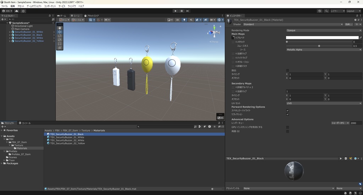
Task: Pick albedo color with eyedropper icon
Action: click(x=361, y=37)
